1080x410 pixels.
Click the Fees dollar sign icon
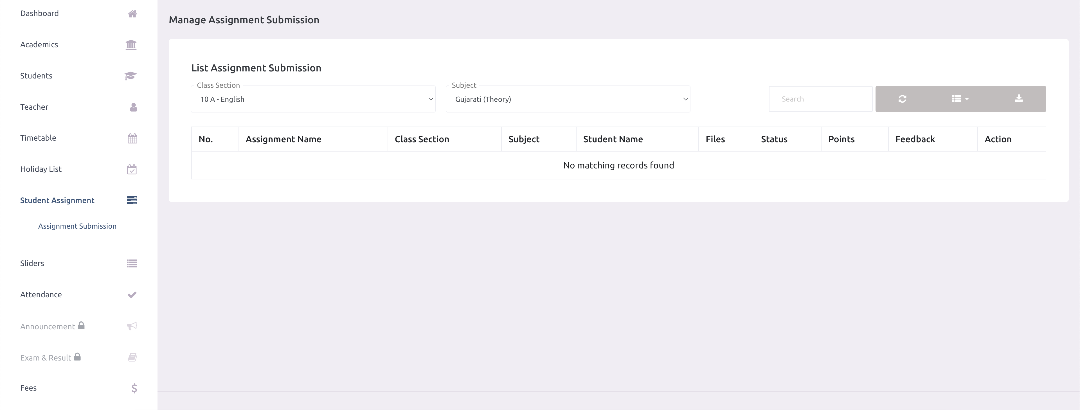click(x=134, y=388)
